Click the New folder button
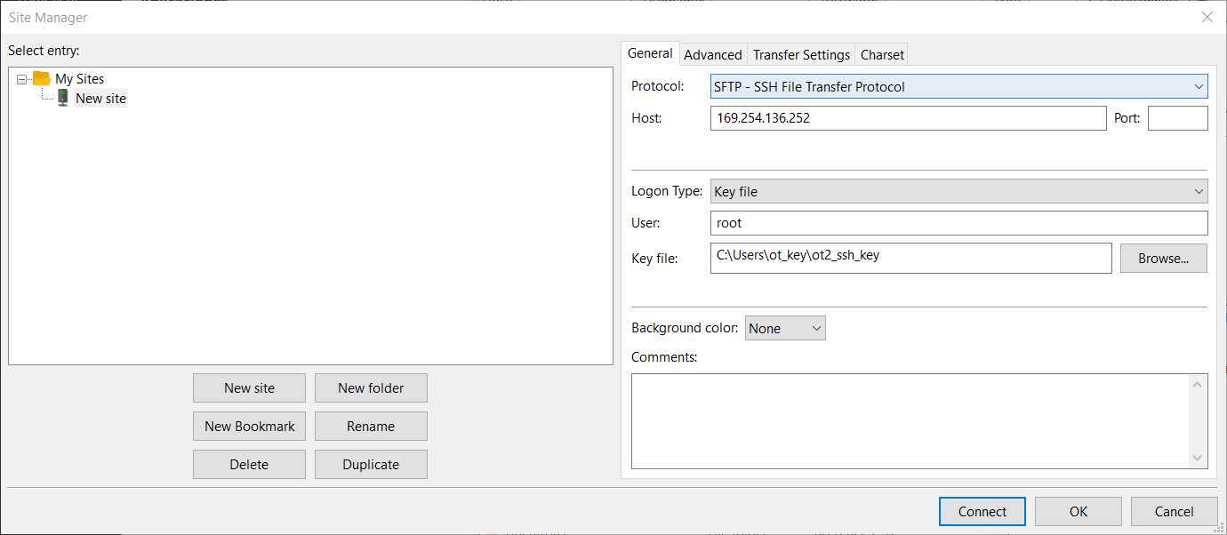Screen dimensions: 1227x535 tap(371, 388)
